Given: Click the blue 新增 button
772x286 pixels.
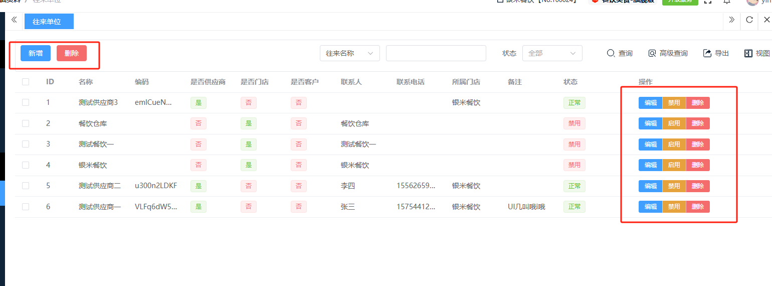Looking at the screenshot, I should point(36,53).
